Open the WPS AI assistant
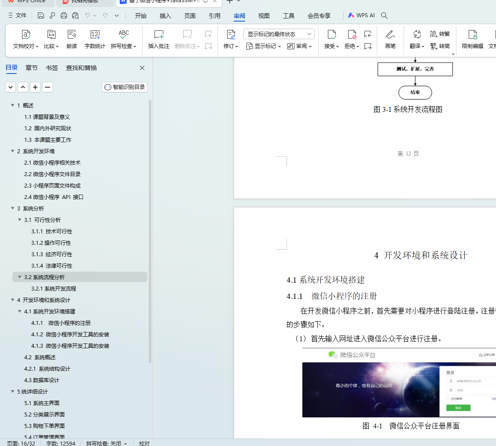This screenshot has height=446, width=496. click(x=361, y=15)
